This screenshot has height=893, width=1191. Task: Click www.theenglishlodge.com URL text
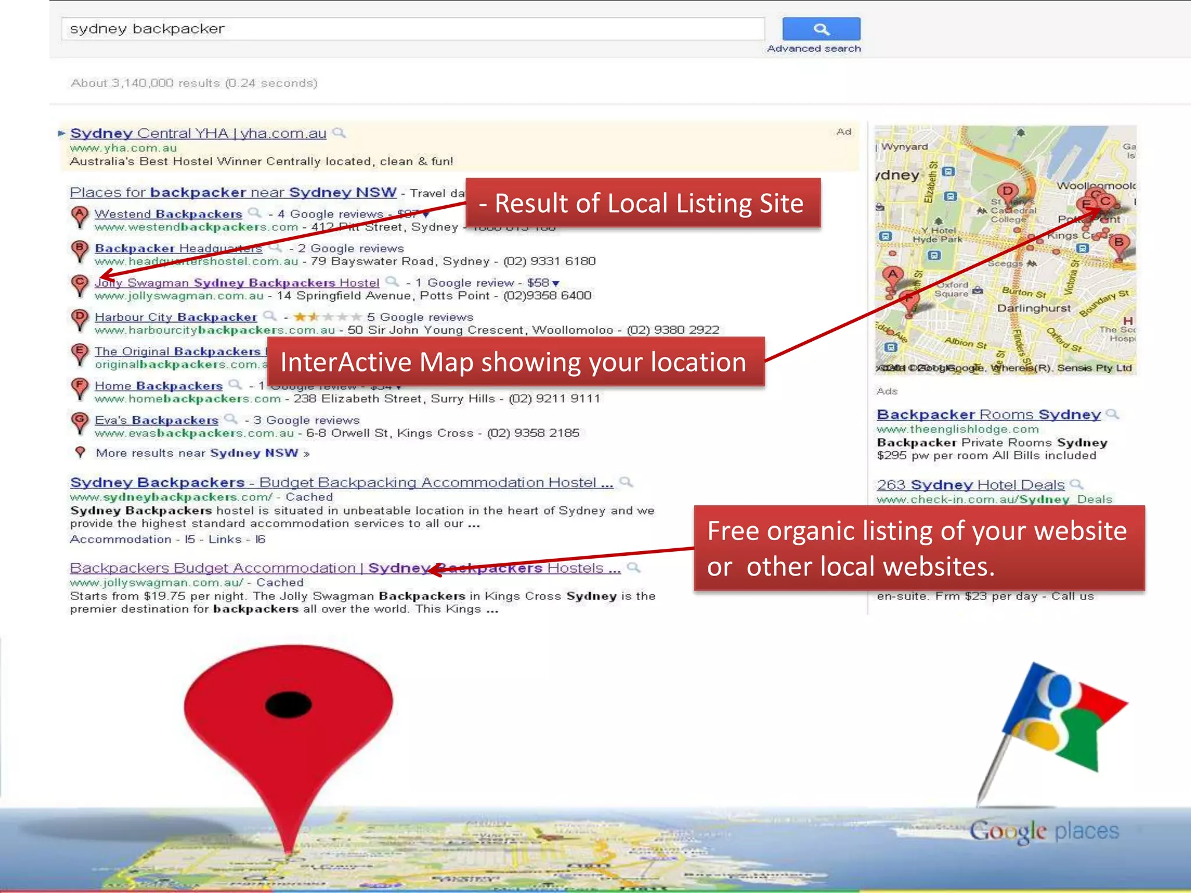(958, 430)
